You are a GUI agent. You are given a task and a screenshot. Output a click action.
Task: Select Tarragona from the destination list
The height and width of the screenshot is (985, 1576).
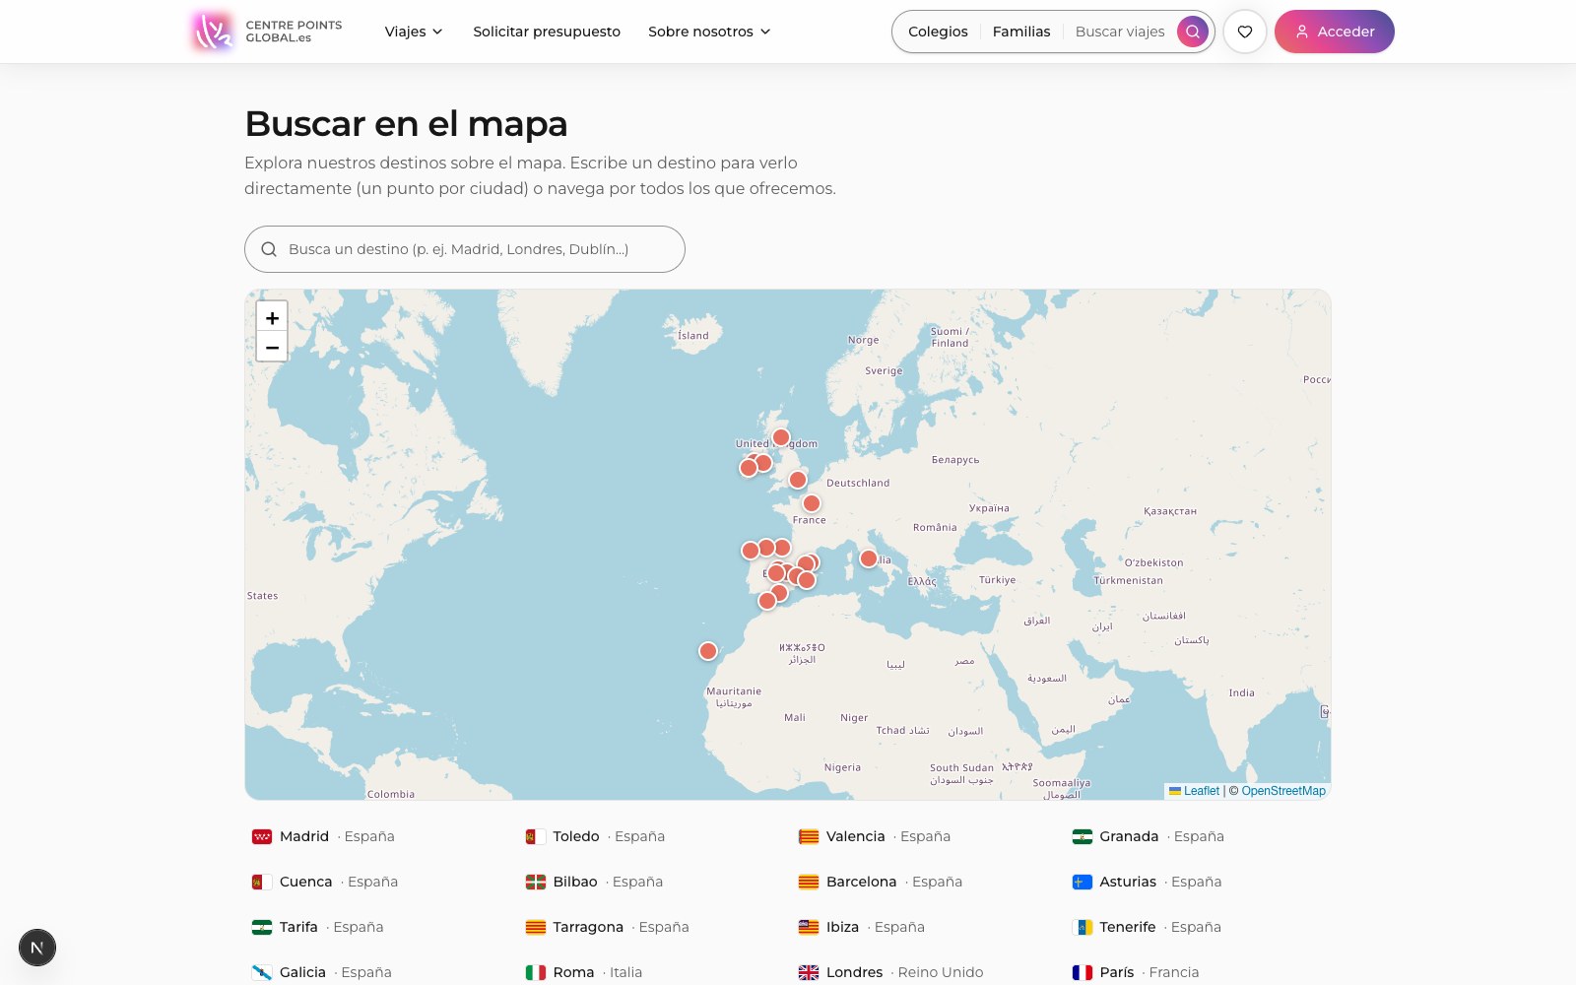click(x=608, y=927)
